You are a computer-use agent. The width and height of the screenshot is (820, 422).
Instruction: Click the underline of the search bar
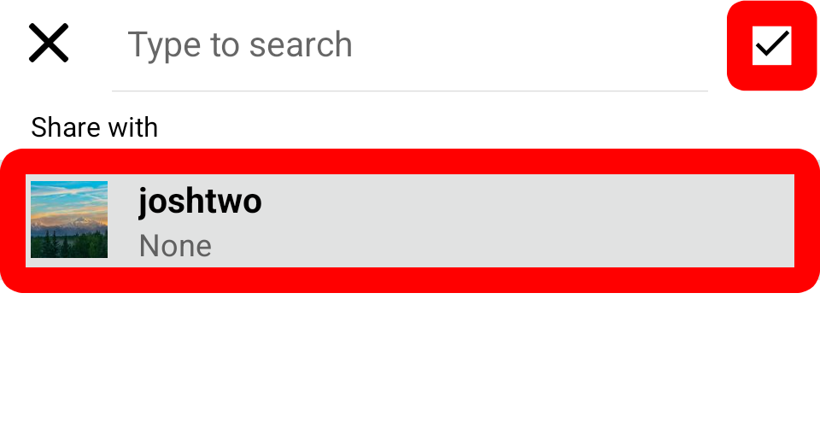(409, 91)
